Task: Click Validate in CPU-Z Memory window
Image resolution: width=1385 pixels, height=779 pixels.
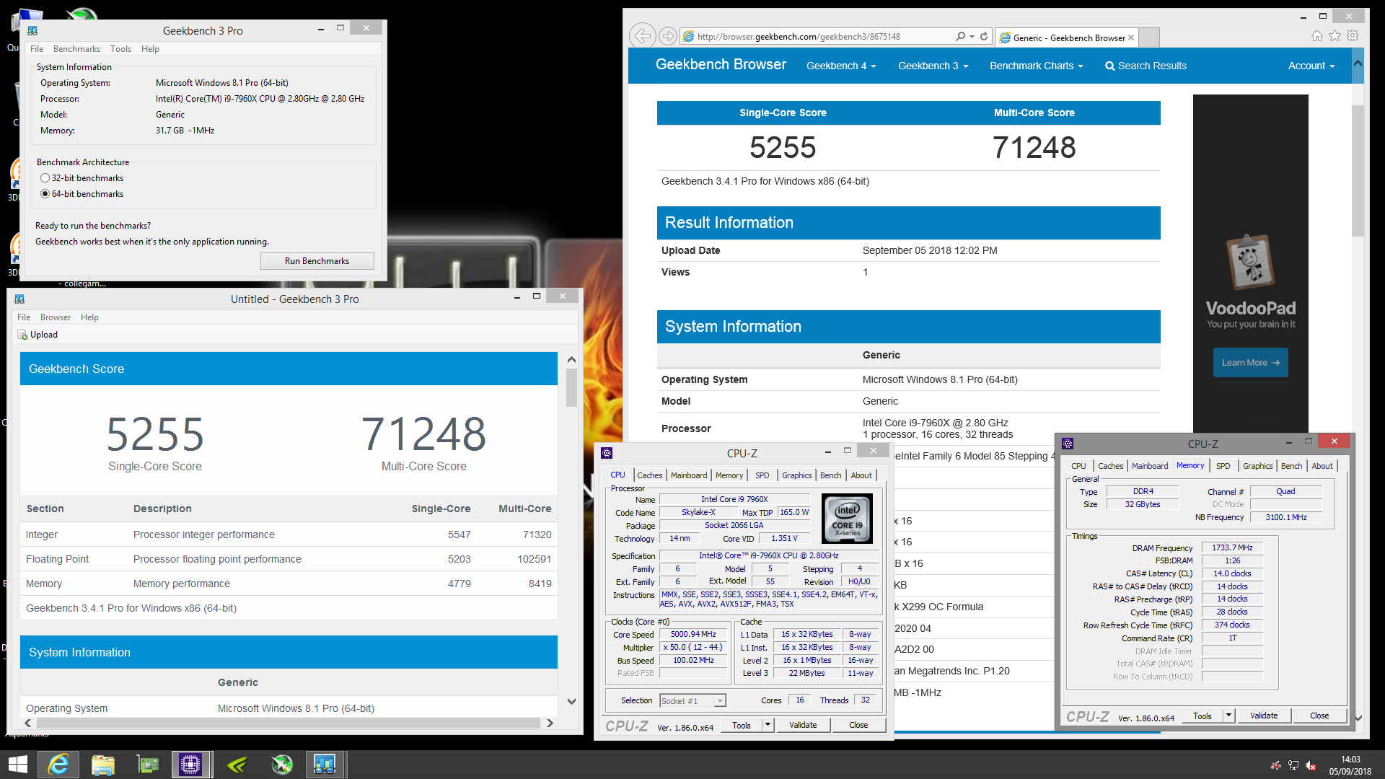Action: 1264,716
